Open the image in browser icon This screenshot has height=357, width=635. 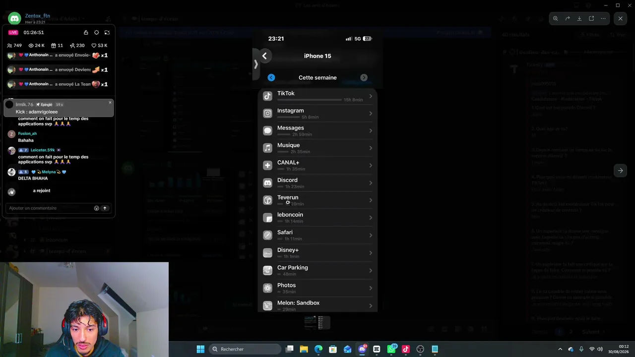(x=591, y=18)
